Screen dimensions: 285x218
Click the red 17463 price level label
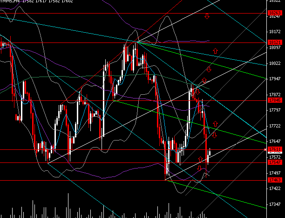pyautogui.click(x=275, y=180)
